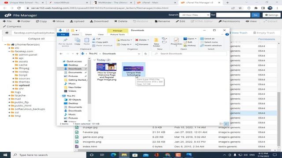Open the All Your Files search dropdown
Image resolution: width=282 pixels, height=158 pixels.
195,15
